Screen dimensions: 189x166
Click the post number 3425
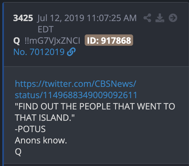23,18
